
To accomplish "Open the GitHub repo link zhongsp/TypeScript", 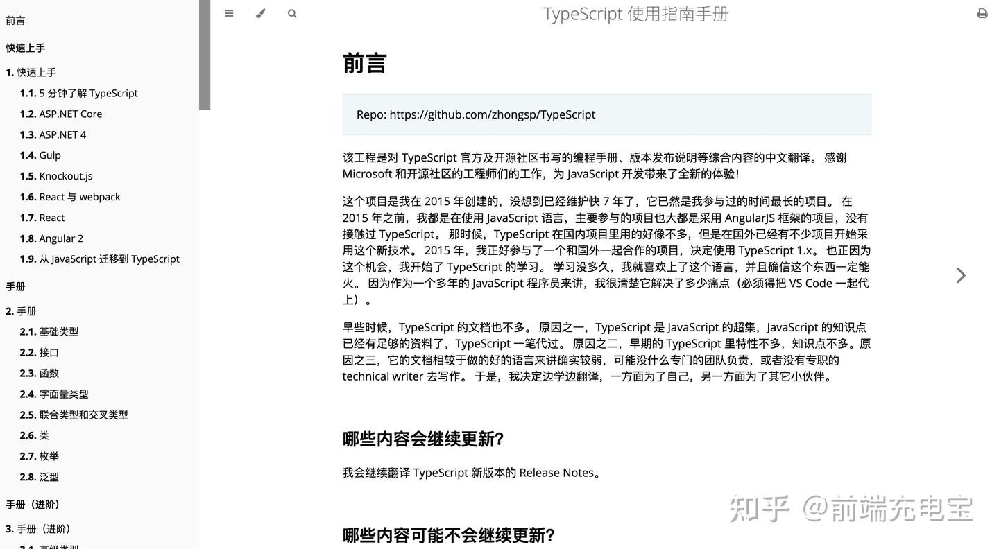I will [493, 114].
